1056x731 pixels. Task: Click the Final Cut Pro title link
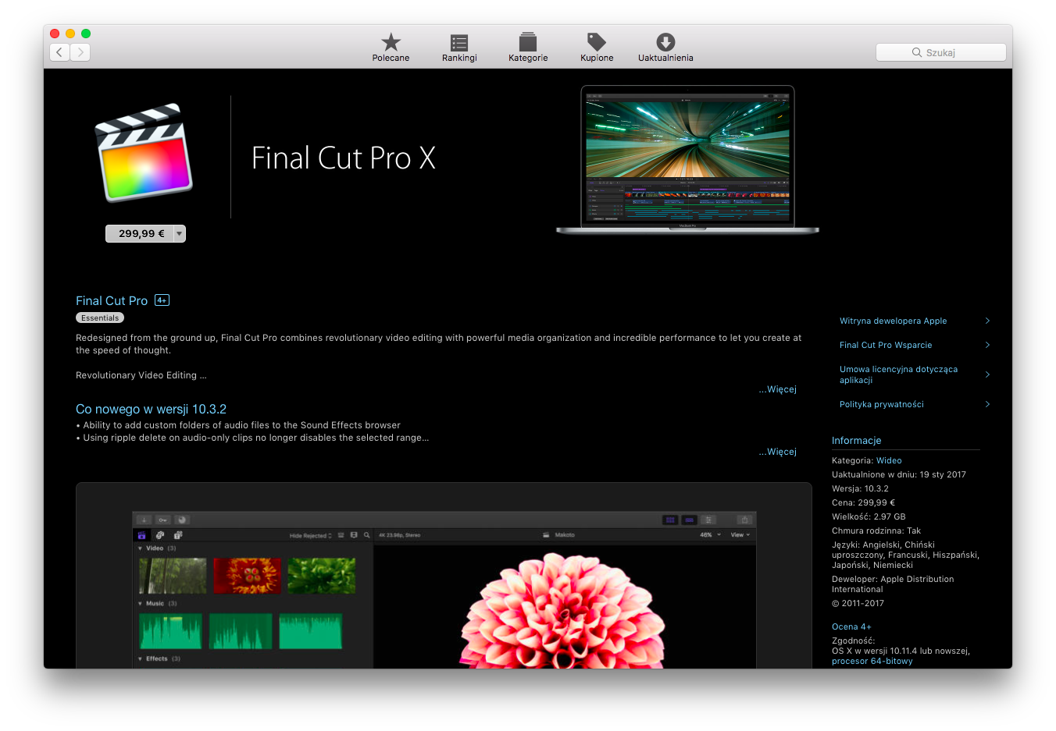tap(112, 300)
